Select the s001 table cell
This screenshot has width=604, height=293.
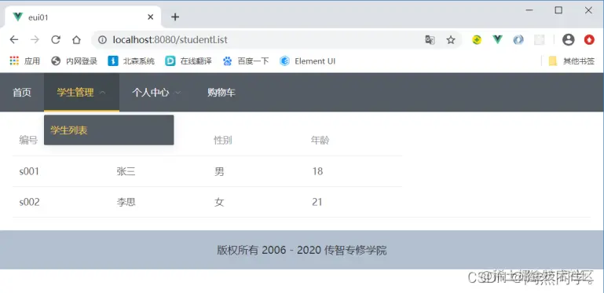pos(29,171)
